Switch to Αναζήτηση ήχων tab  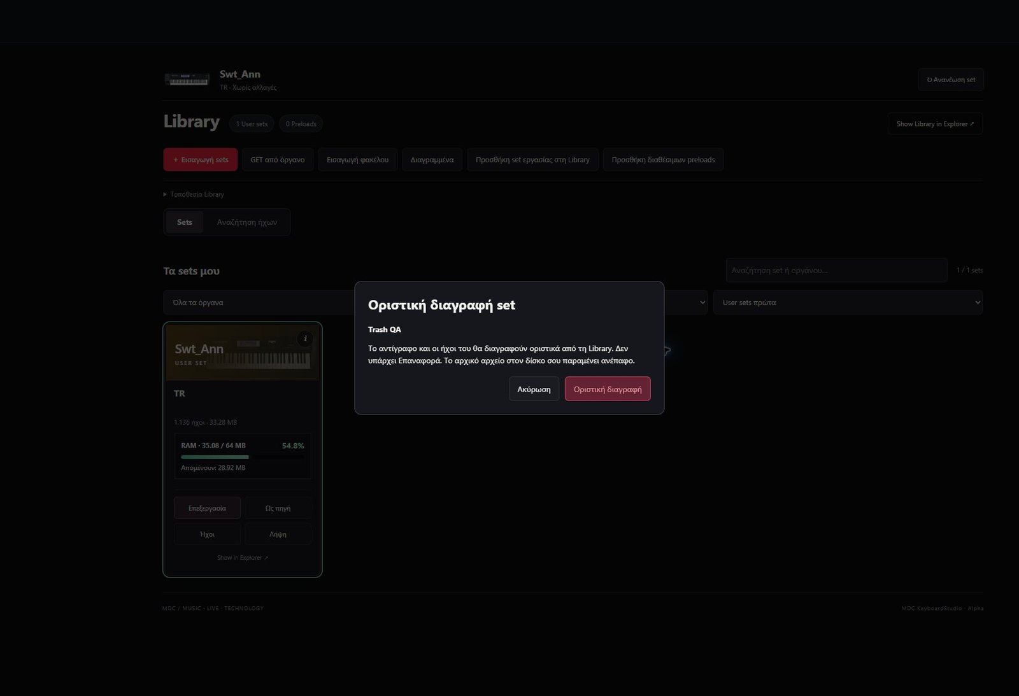(247, 222)
